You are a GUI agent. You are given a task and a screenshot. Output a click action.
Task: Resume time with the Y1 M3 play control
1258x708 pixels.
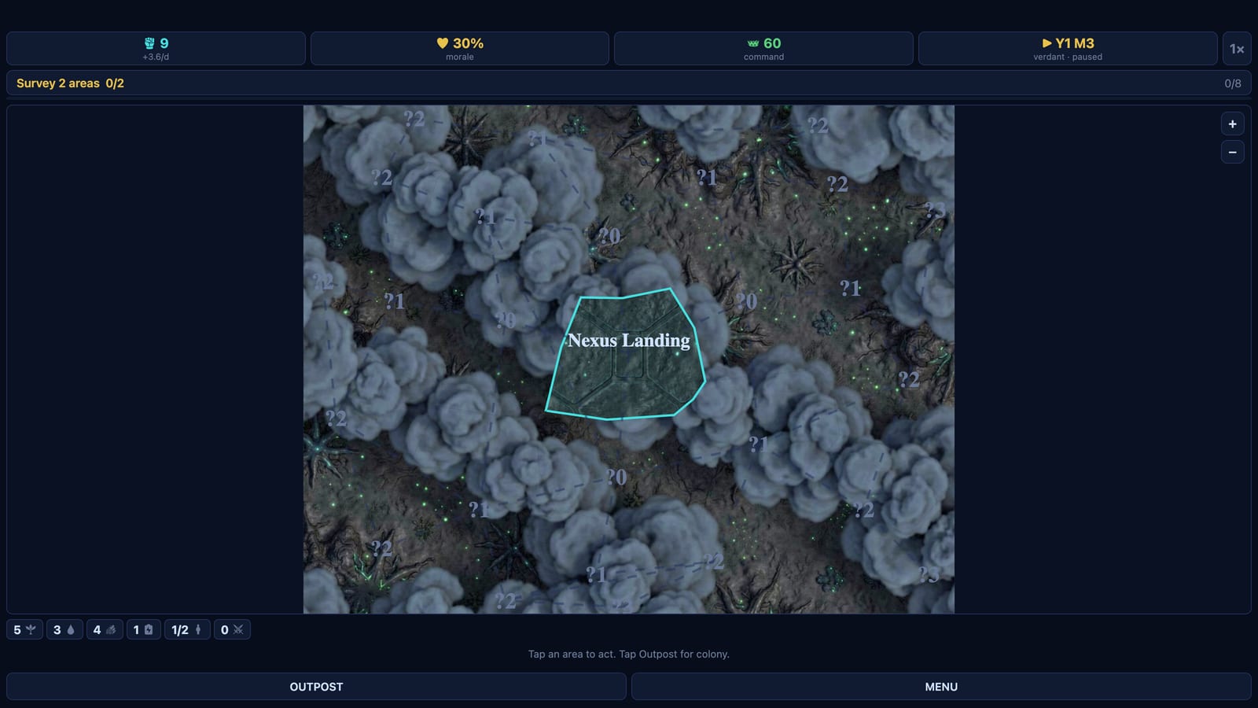1068,49
